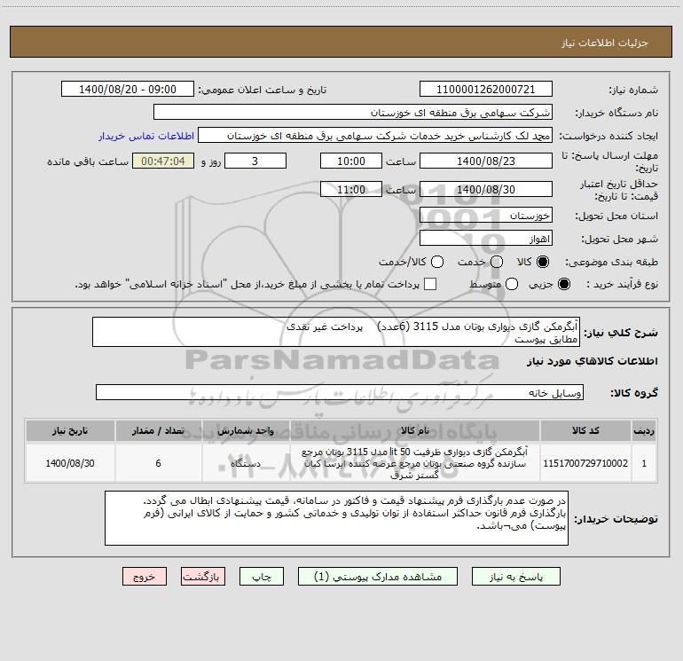683x661 pixels.
Task: Click the requester field مجد لک کارشناس خرید
Action: [375, 136]
